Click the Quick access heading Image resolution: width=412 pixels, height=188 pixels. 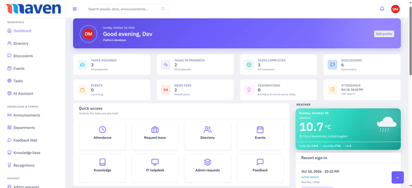91,108
